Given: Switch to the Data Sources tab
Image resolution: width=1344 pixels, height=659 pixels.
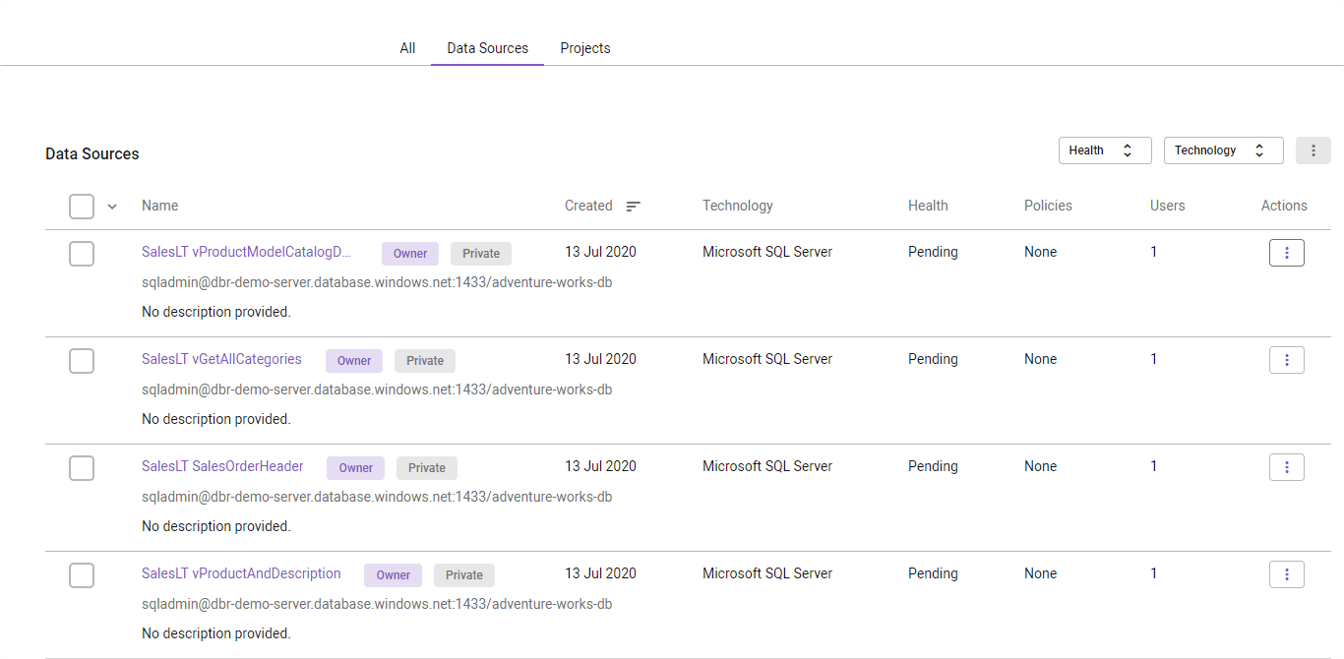Looking at the screenshot, I should coord(487,47).
